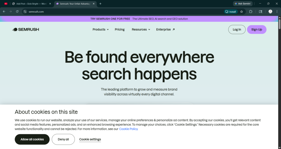281x149 pixels.
Task: Expand the Products dropdown menu
Action: pos(100,30)
